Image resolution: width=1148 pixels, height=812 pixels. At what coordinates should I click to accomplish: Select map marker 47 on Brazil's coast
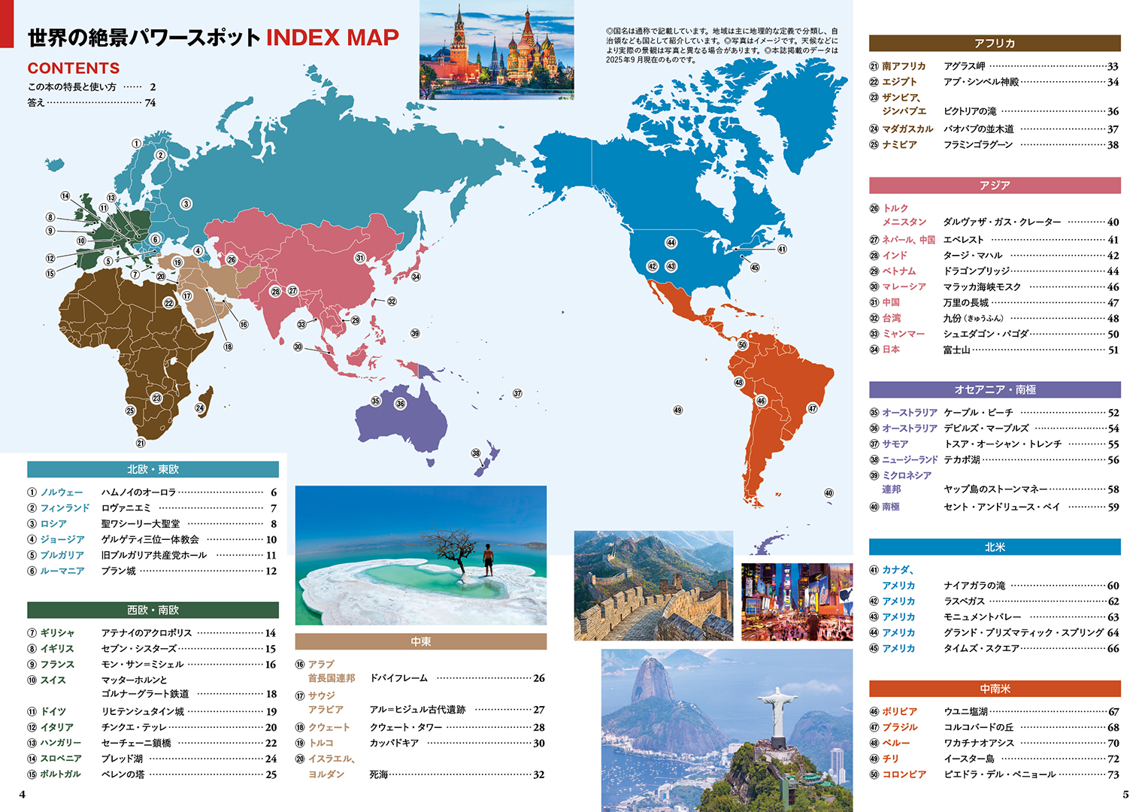(812, 409)
